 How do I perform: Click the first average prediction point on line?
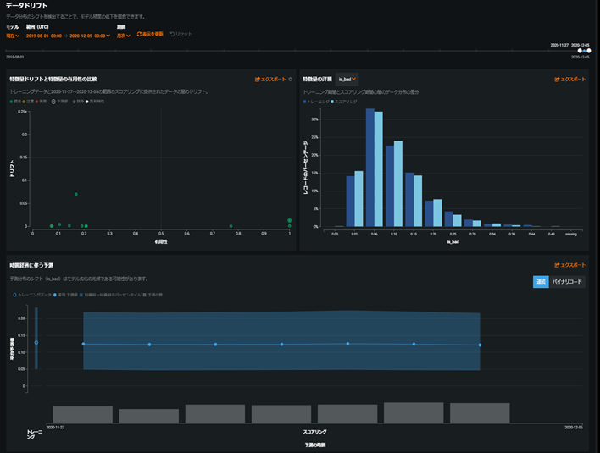[x=83, y=344]
